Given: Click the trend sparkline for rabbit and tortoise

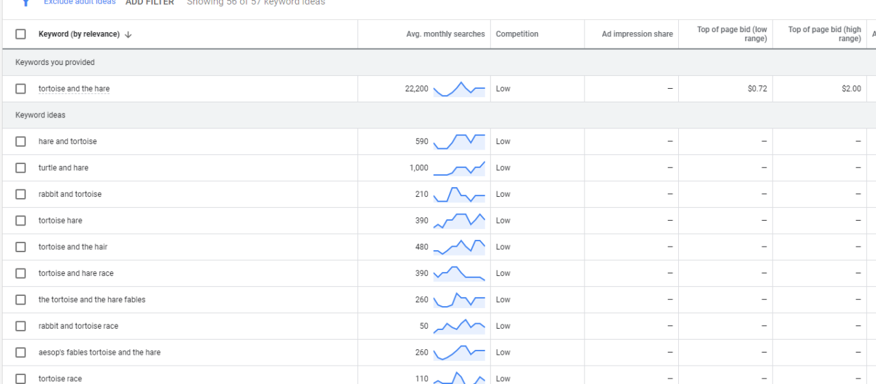Looking at the screenshot, I should pyautogui.click(x=459, y=194).
